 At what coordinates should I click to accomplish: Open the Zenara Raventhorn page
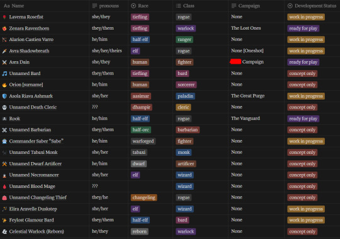(x=29, y=28)
